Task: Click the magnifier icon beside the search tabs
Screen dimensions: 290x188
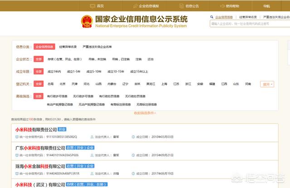Action: [x=212, y=17]
